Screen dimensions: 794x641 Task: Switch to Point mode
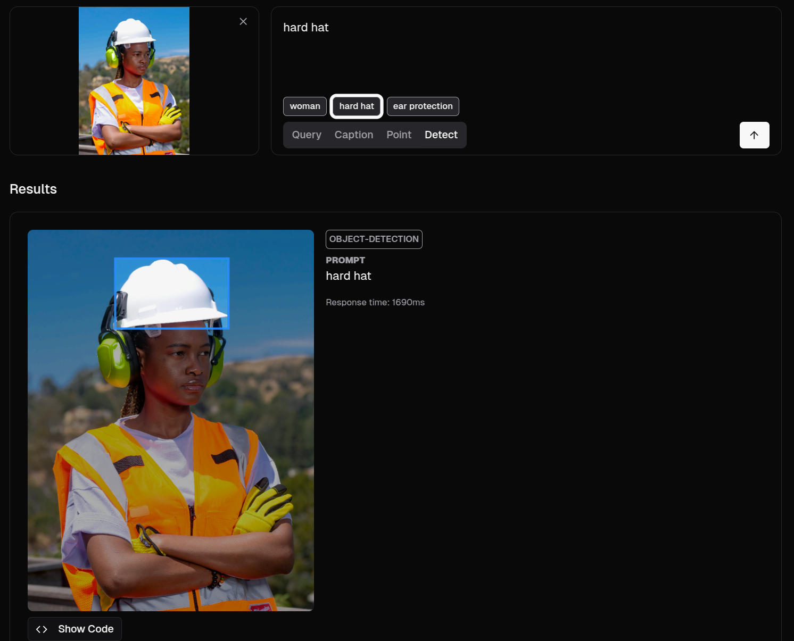click(x=399, y=135)
